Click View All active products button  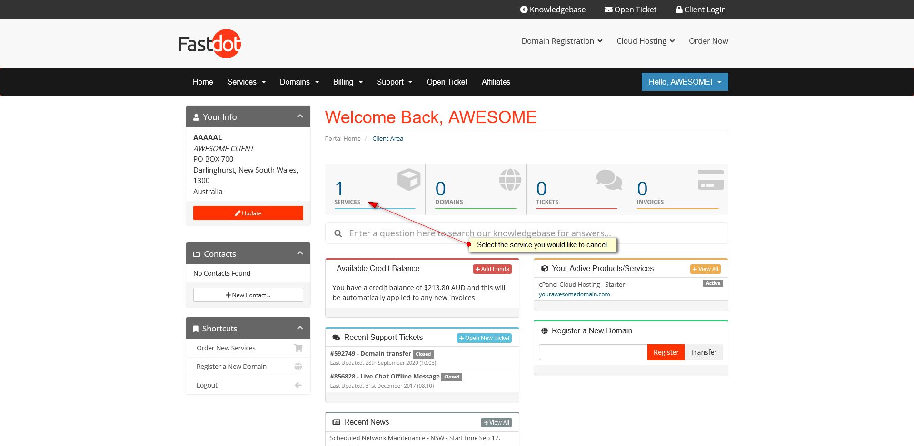click(705, 269)
